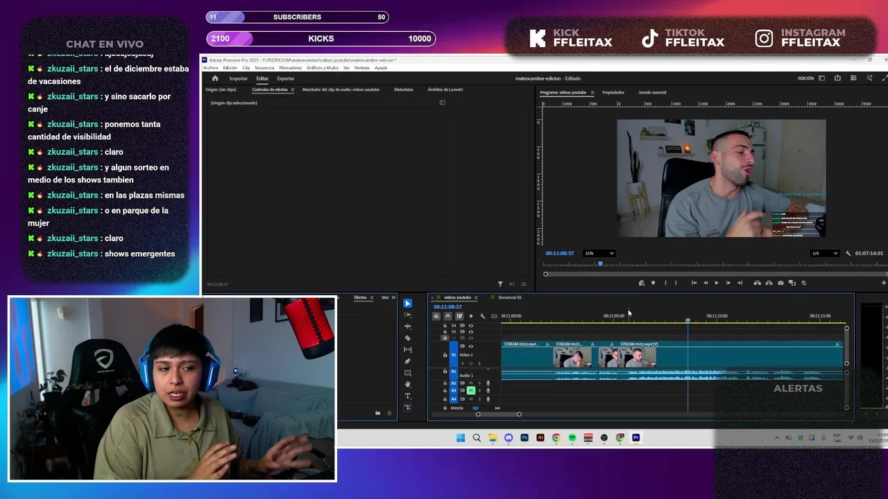Open videos youtube sequence panel menu

[x=476, y=298]
